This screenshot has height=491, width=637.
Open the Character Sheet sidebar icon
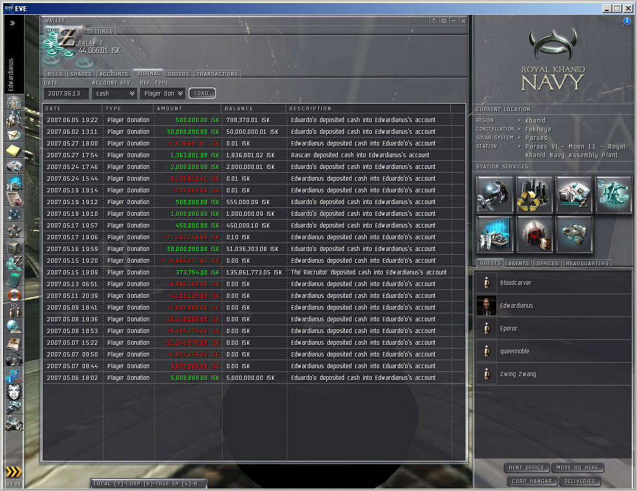[x=14, y=102]
